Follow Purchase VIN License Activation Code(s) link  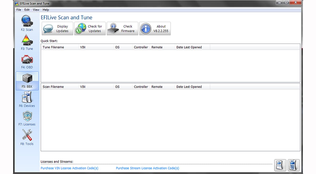(x=70, y=168)
